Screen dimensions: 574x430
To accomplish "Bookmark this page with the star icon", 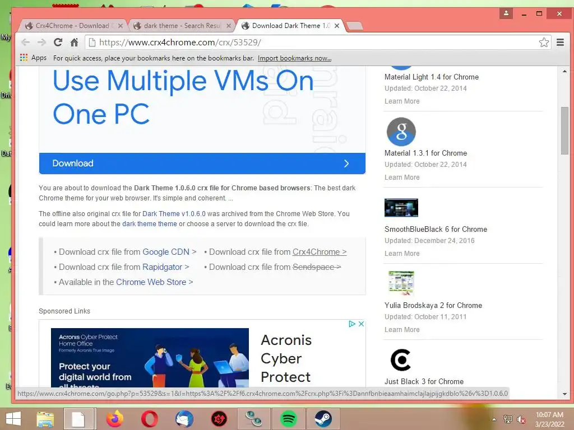I will [544, 42].
